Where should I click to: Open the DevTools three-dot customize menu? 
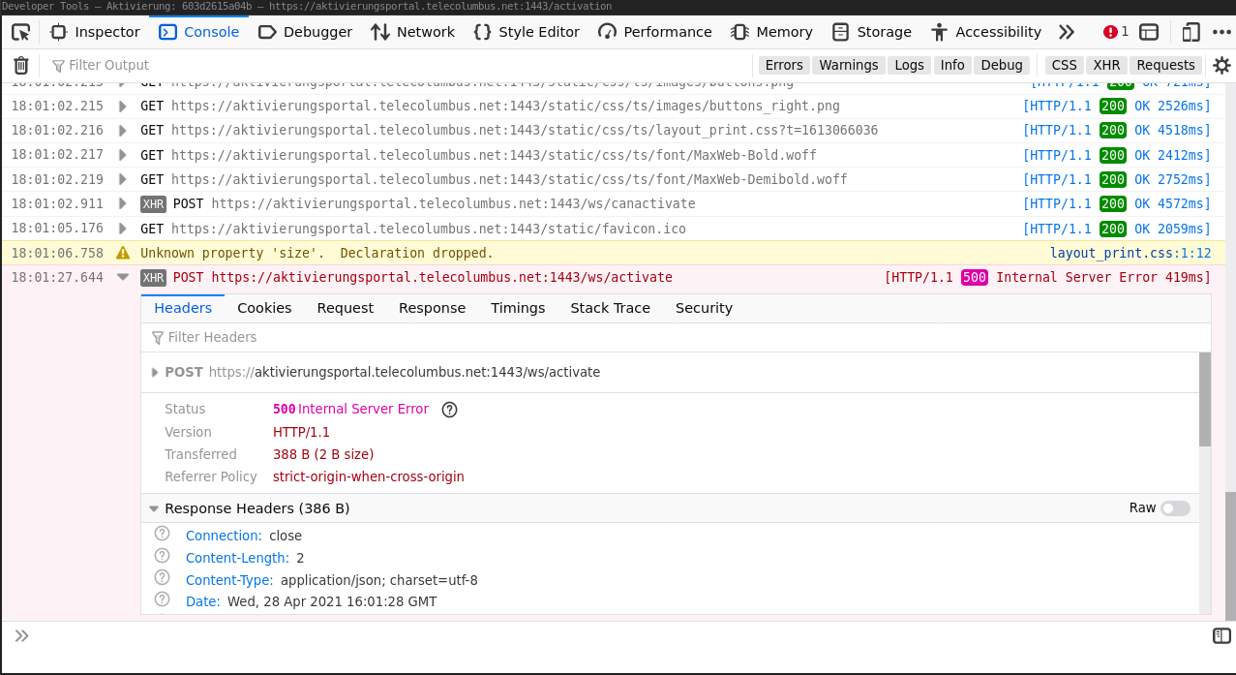pos(1221,32)
